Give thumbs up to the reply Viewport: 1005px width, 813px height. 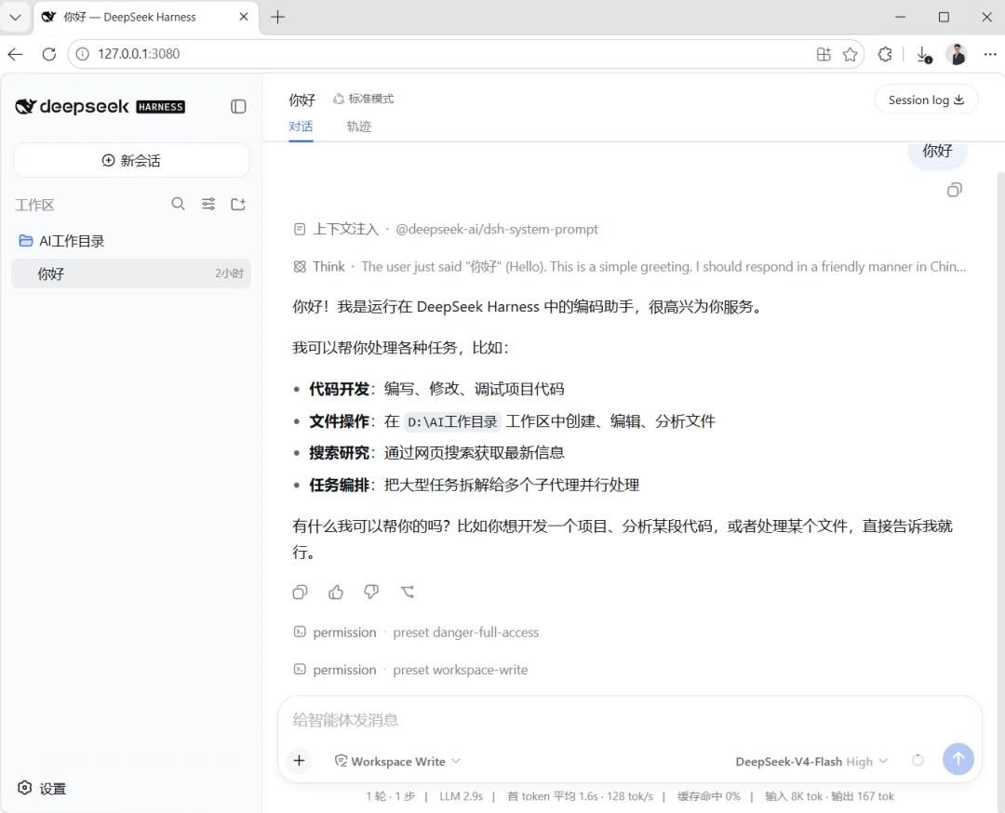pos(336,592)
